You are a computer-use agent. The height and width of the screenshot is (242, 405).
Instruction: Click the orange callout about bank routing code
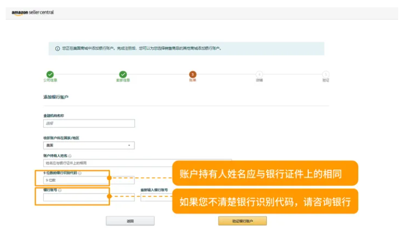(265, 201)
